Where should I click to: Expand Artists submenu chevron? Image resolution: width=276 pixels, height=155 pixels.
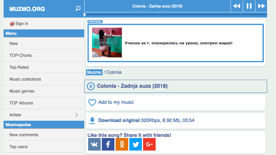[x=76, y=115]
